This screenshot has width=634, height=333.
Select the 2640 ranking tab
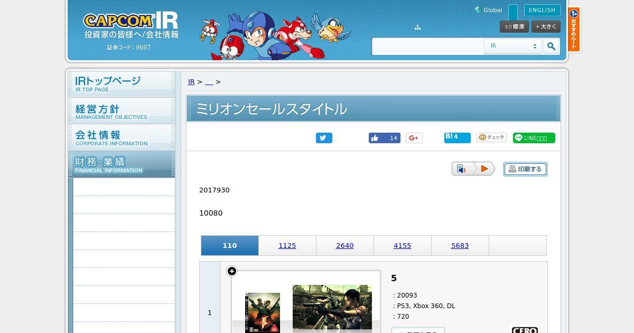coord(345,246)
